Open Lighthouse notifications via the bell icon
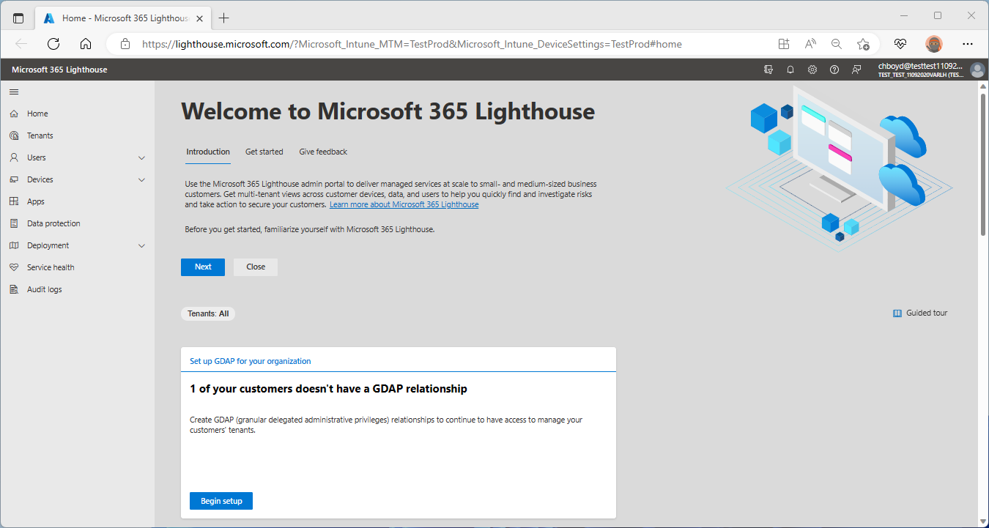Viewport: 989px width, 528px height. click(x=790, y=69)
